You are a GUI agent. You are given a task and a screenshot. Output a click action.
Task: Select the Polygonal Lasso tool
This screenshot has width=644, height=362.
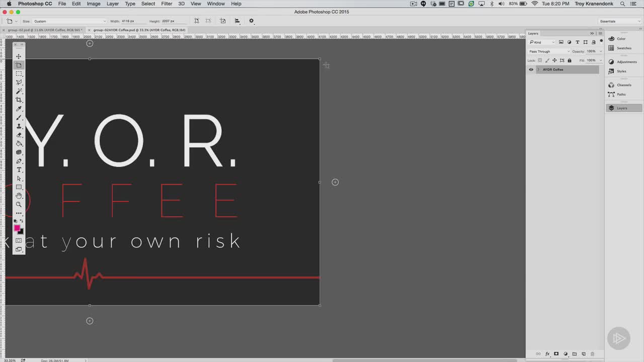coord(19,82)
